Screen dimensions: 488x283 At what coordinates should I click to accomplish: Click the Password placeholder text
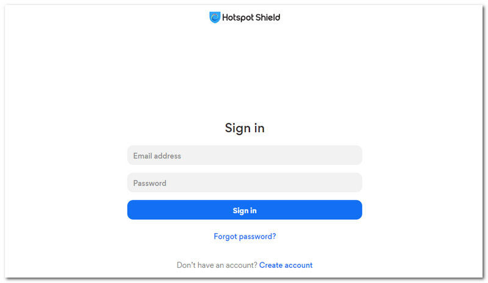coord(149,183)
